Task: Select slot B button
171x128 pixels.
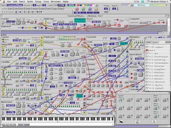Action: pos(126,5)
